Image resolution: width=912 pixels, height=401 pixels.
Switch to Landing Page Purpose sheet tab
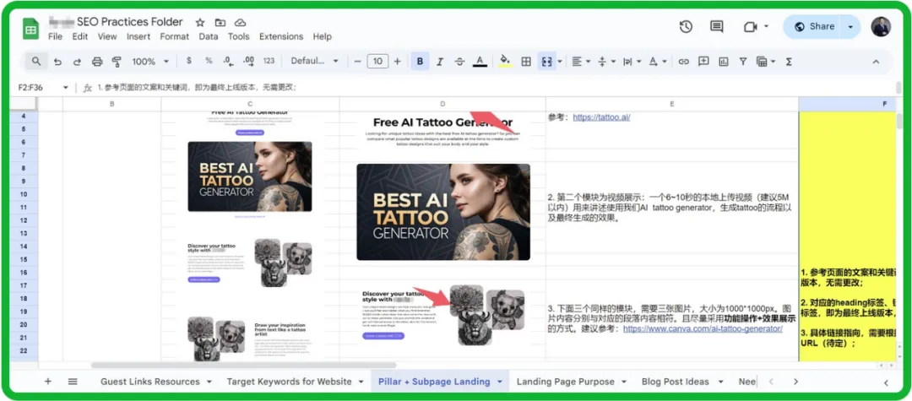pos(565,382)
